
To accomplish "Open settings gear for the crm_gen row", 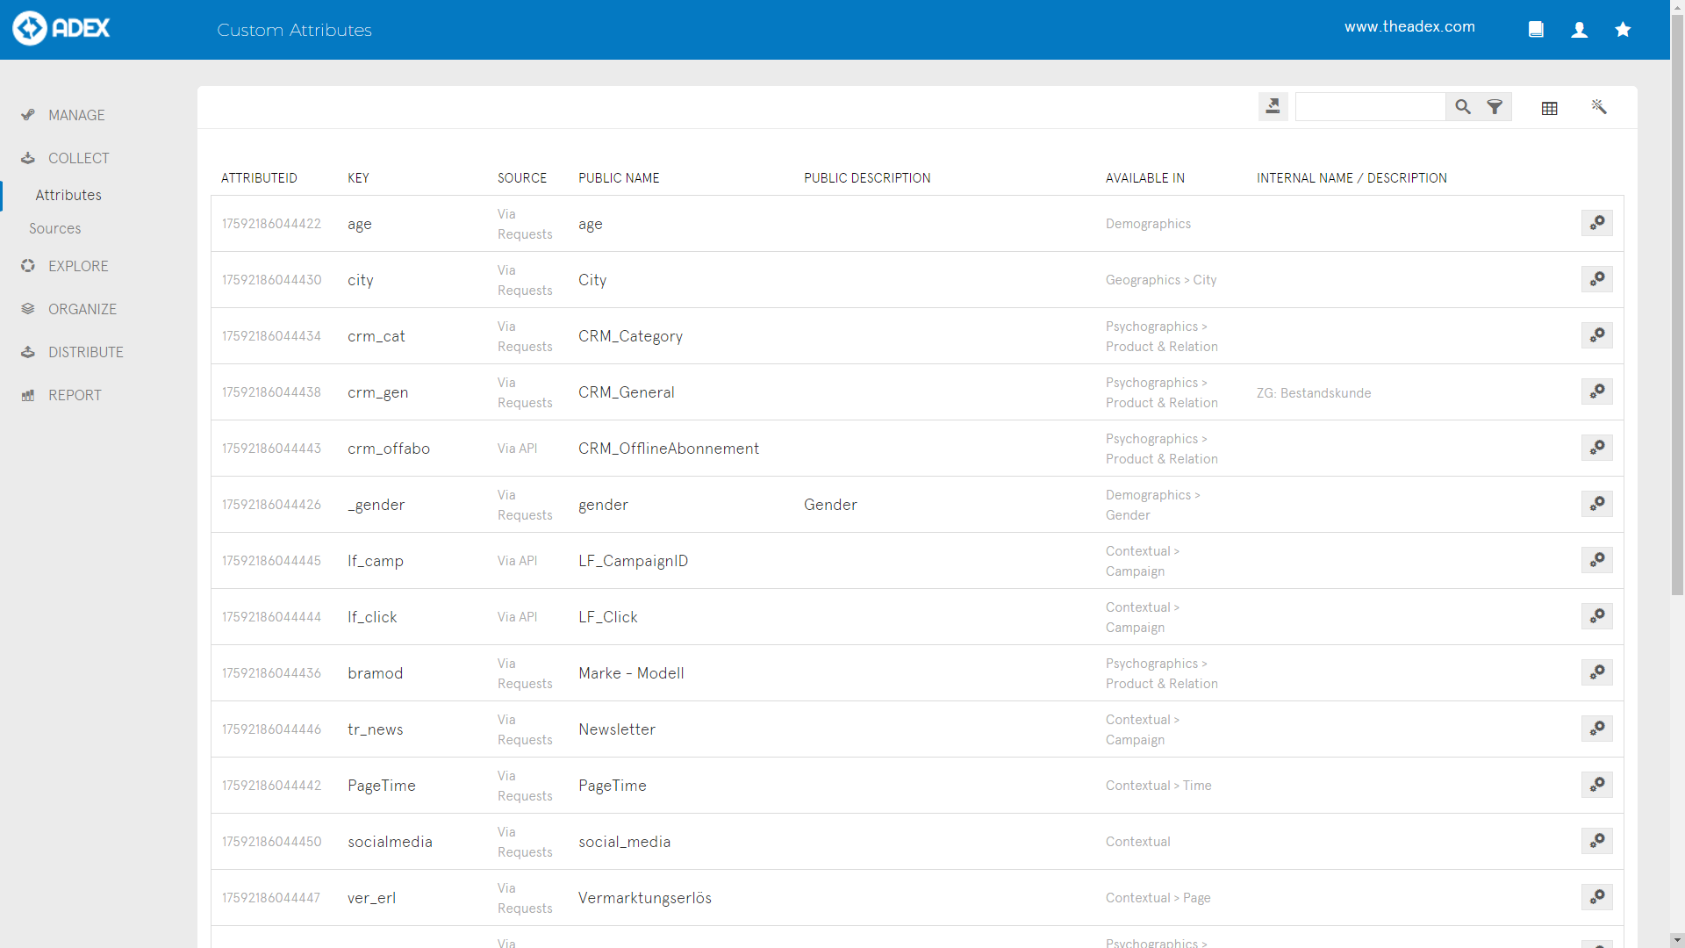I will click(x=1596, y=391).
